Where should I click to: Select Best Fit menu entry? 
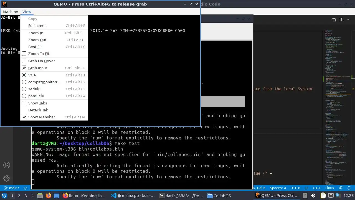click(54, 47)
